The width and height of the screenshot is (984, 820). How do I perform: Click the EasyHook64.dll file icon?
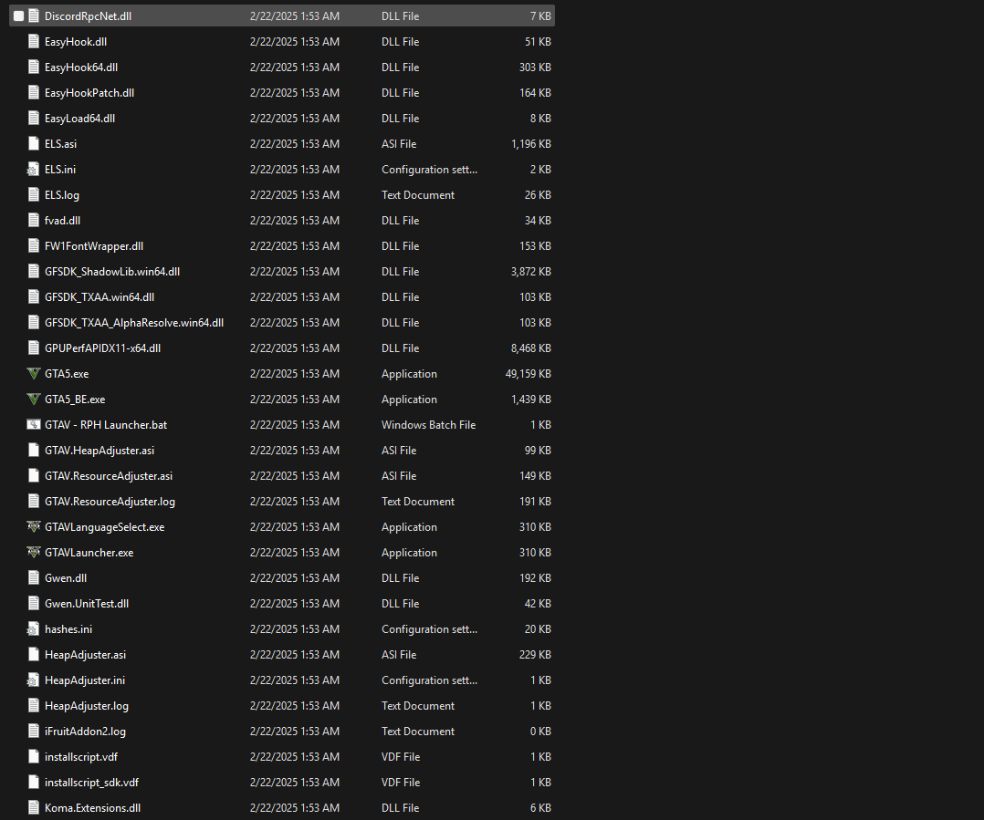tap(34, 67)
